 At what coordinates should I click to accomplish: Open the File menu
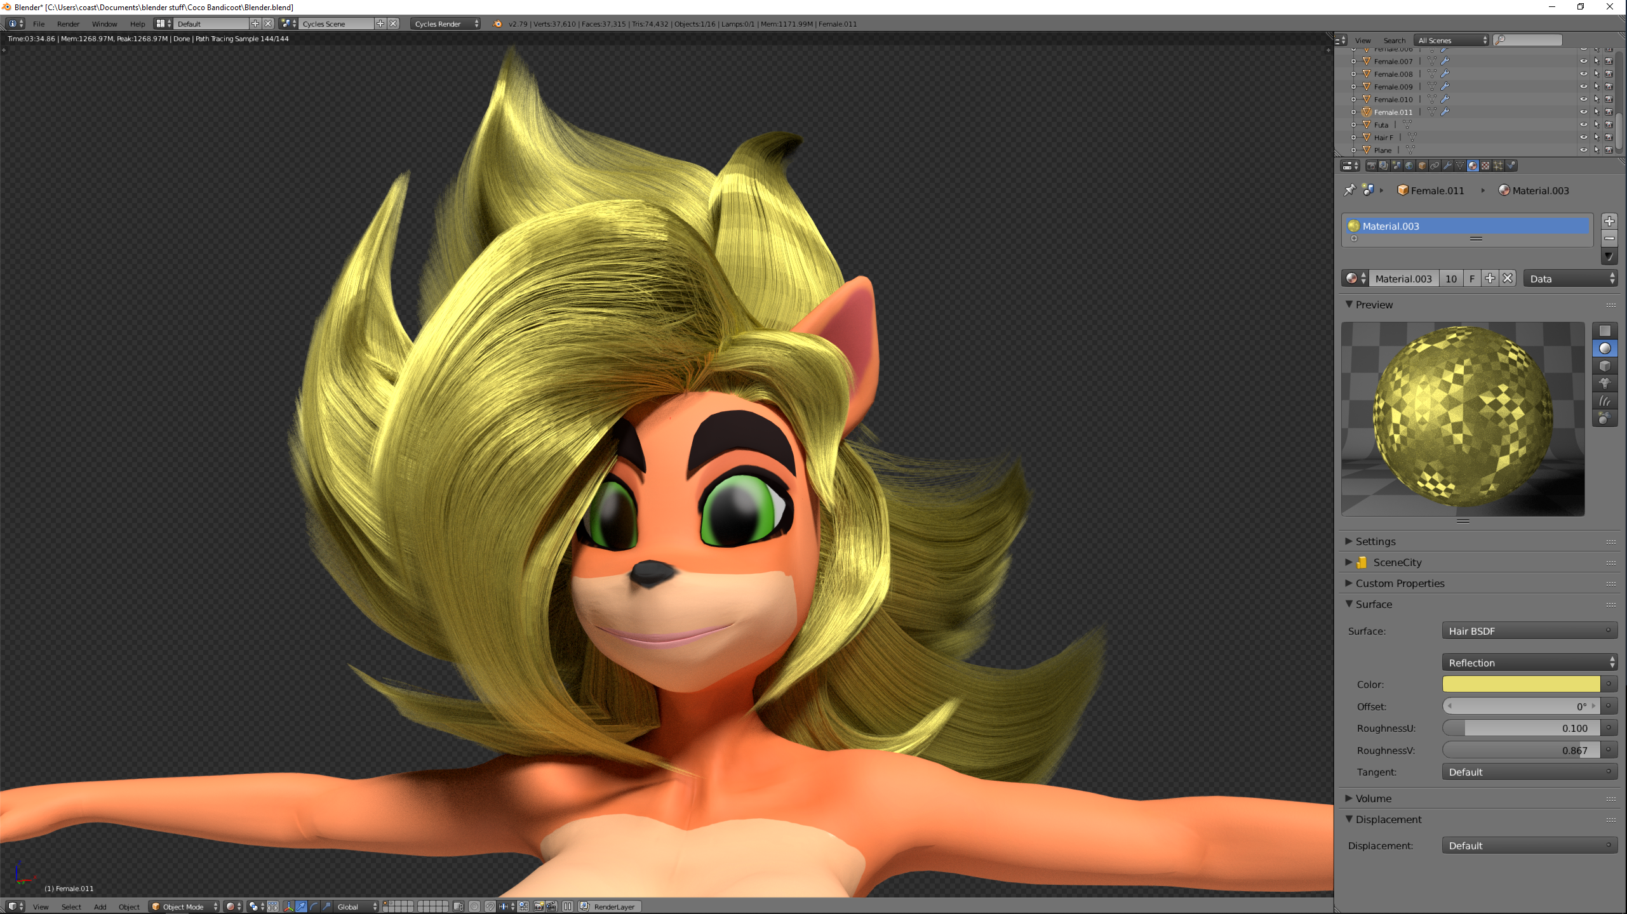[x=39, y=23]
